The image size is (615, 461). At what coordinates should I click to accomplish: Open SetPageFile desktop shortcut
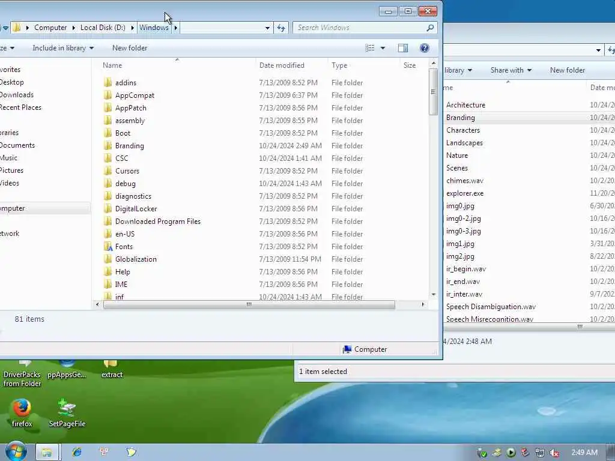click(x=67, y=413)
